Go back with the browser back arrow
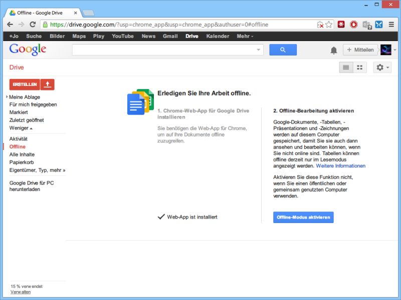The image size is (401, 300). [x=10, y=24]
